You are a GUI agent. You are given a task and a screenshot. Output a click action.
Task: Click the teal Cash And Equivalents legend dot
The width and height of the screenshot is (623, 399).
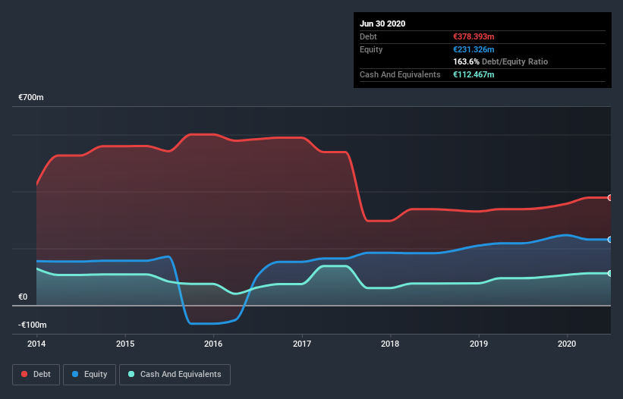[x=131, y=374]
